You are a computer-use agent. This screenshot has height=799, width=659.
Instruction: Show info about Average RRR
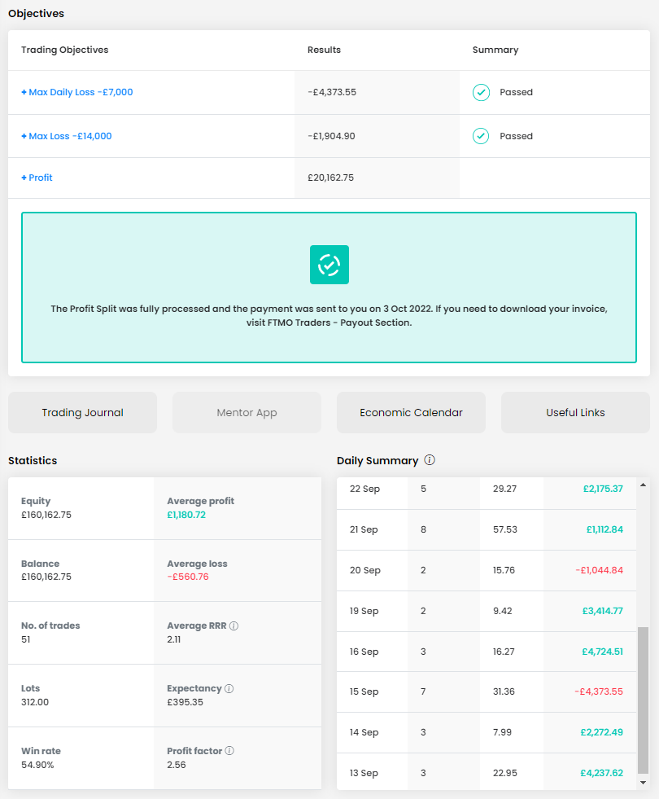point(233,626)
